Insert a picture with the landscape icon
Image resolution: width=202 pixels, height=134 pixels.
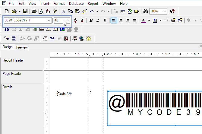(62, 30)
